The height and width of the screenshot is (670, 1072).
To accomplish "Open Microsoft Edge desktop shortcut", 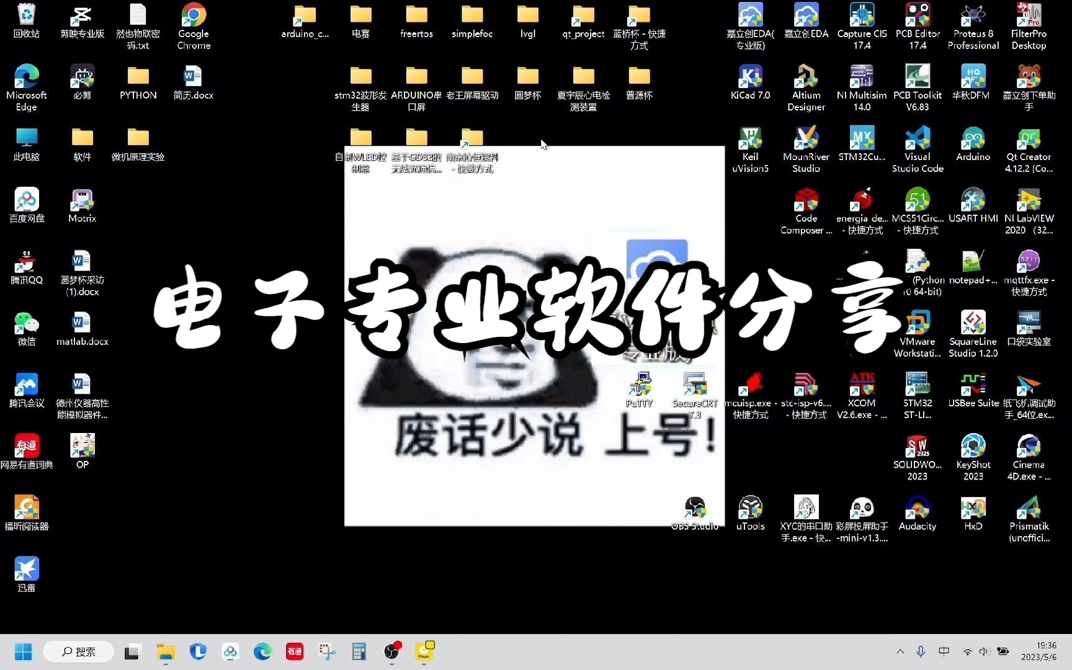I will pyautogui.click(x=26, y=87).
